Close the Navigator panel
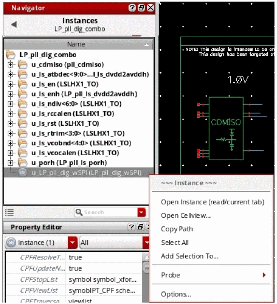This screenshot has height=304, width=277. (151, 8)
